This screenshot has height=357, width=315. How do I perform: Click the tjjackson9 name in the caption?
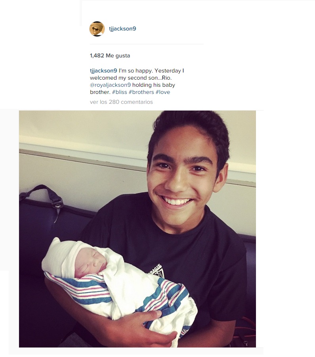(x=103, y=71)
